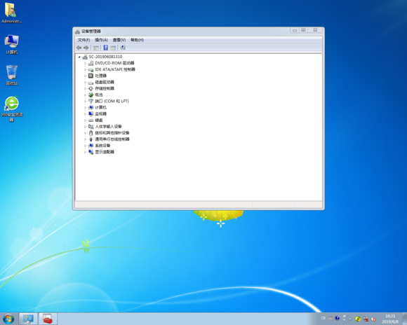Screen dimensions: 407x325
Task: Click the COM and LPT ports icon
Action: coord(91,102)
